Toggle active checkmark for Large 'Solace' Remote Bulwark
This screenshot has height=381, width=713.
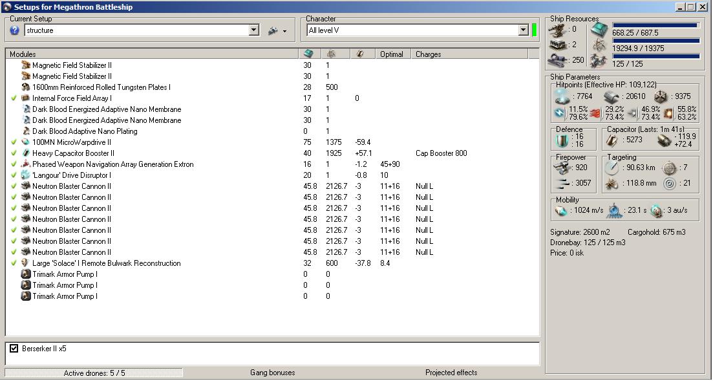(x=14, y=263)
